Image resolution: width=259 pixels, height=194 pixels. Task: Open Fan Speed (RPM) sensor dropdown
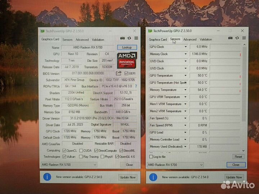click(x=185, y=125)
